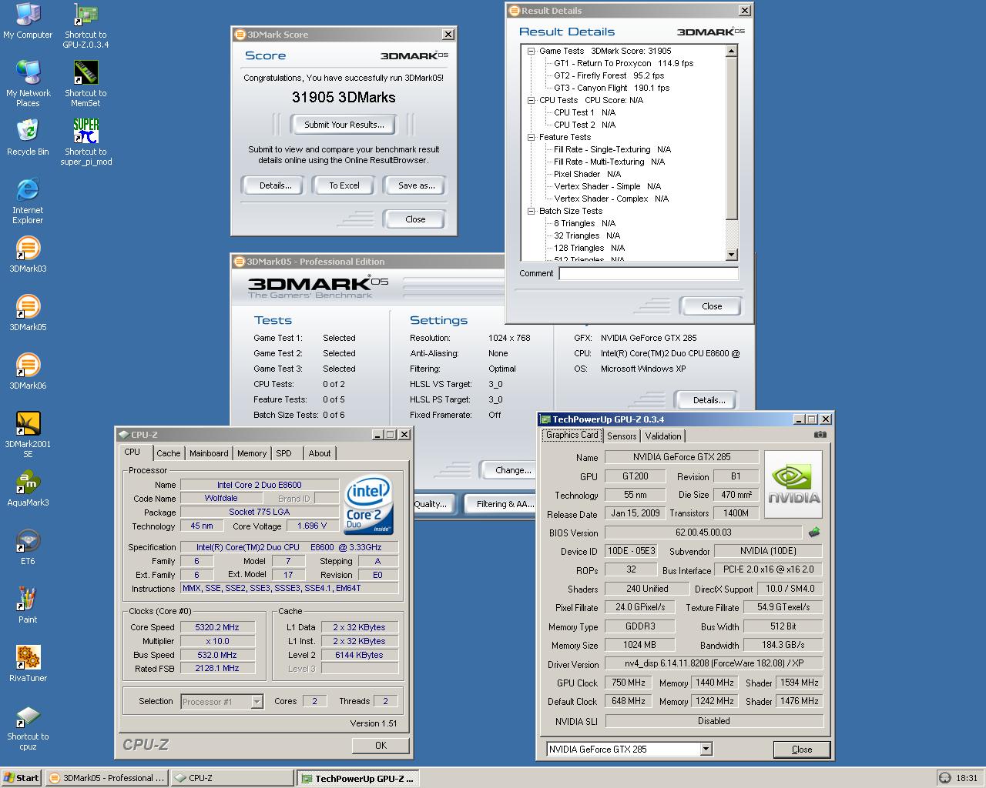Launch 3DMark05 desktop icon
Screen dimensions: 986x788
28,313
